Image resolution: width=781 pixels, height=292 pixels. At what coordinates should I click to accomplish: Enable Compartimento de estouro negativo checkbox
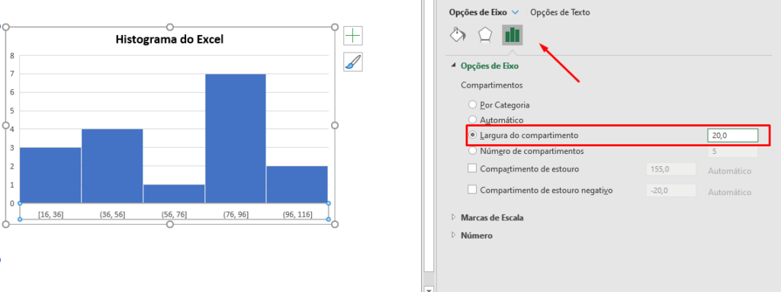[x=472, y=190]
